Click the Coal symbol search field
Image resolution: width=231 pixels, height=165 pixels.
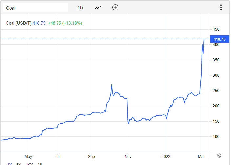point(35,8)
